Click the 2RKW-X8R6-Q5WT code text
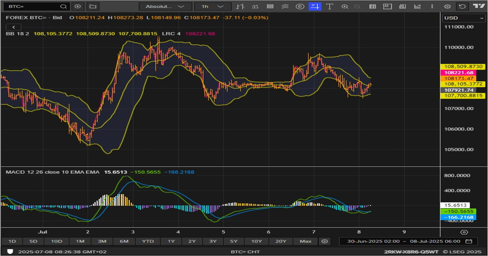 (411, 251)
